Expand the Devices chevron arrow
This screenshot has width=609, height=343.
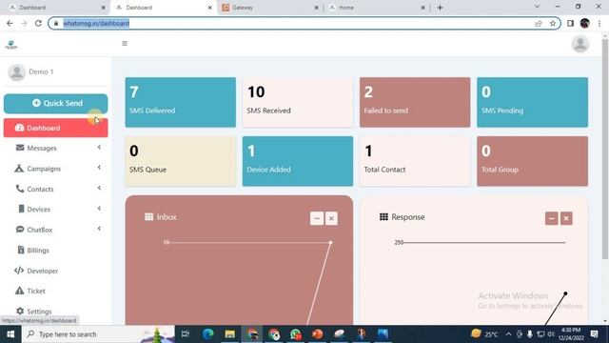click(x=99, y=209)
